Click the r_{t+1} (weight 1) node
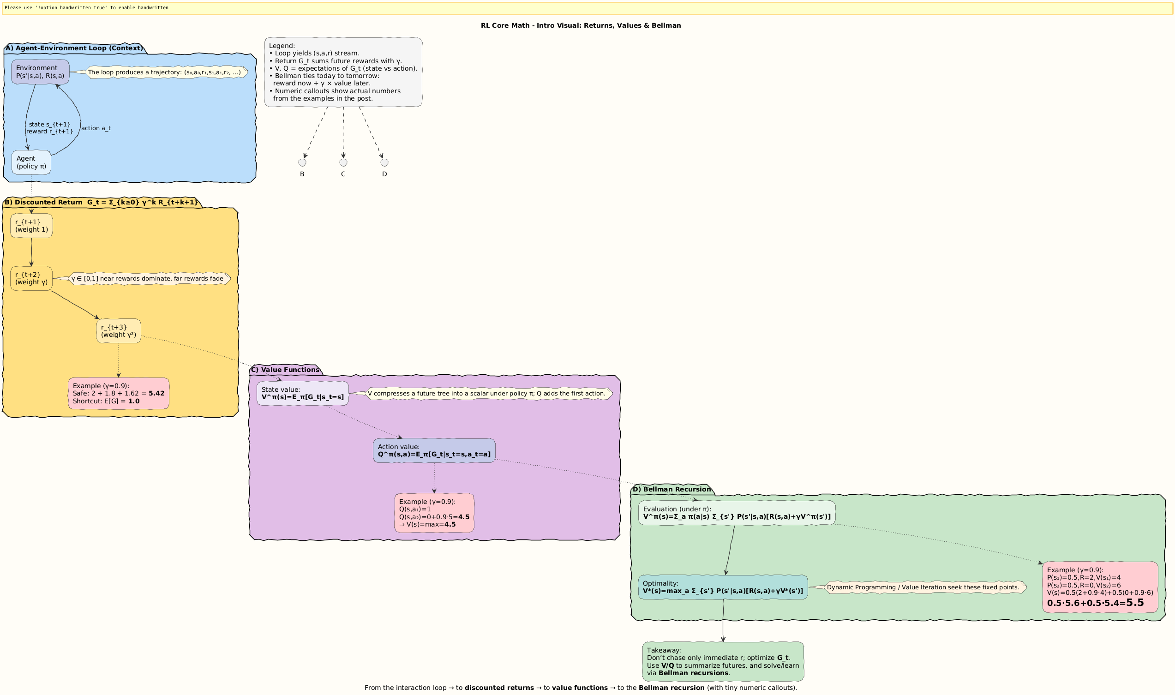The width and height of the screenshot is (1175, 695). pyautogui.click(x=31, y=226)
